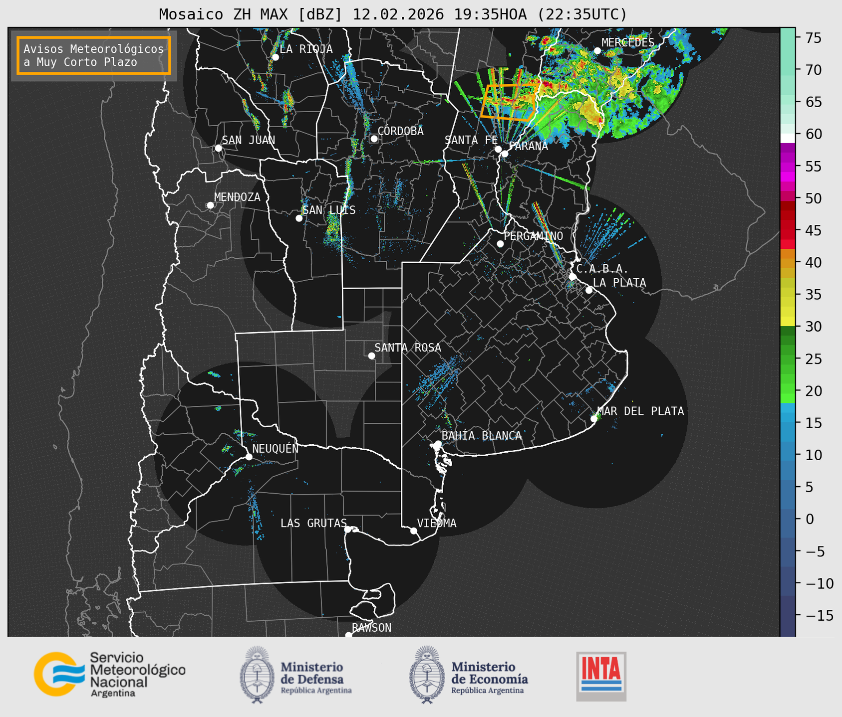Click the La Rioja city marker dot
This screenshot has width=842, height=717.
click(275, 57)
